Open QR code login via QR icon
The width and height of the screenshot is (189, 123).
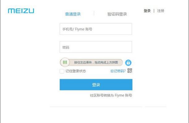tap(130, 71)
